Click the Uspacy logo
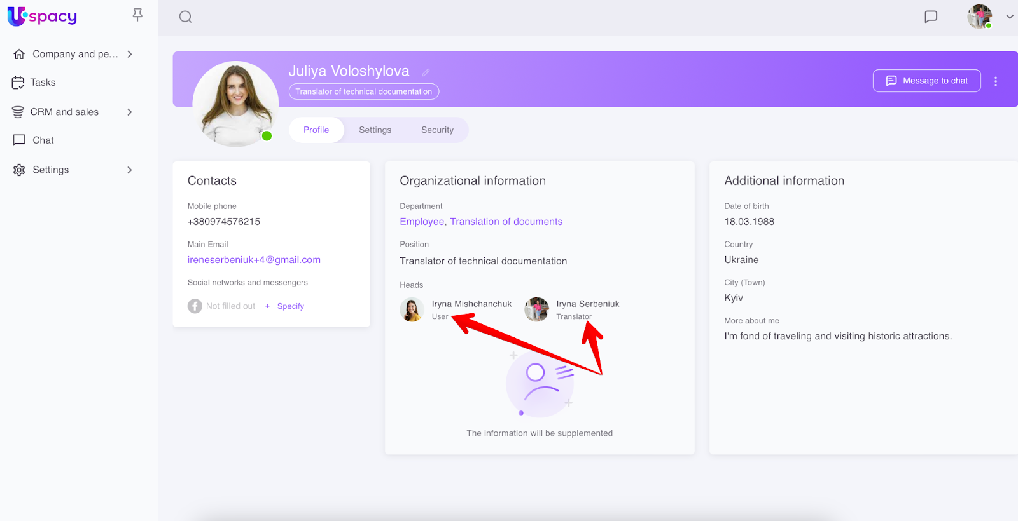The height and width of the screenshot is (521, 1018). coord(42,17)
